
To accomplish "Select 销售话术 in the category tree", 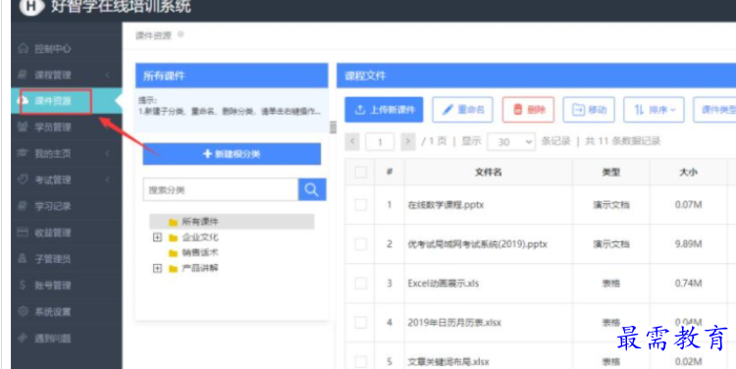I will 200,253.
